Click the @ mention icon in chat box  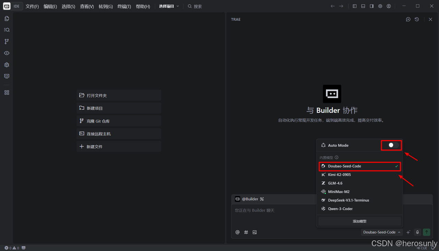(x=237, y=232)
